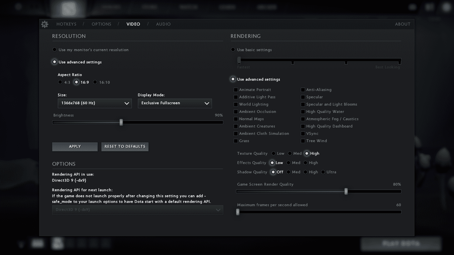Set Shadow Quality to Ultra
The image size is (454, 255).
pos(323,172)
